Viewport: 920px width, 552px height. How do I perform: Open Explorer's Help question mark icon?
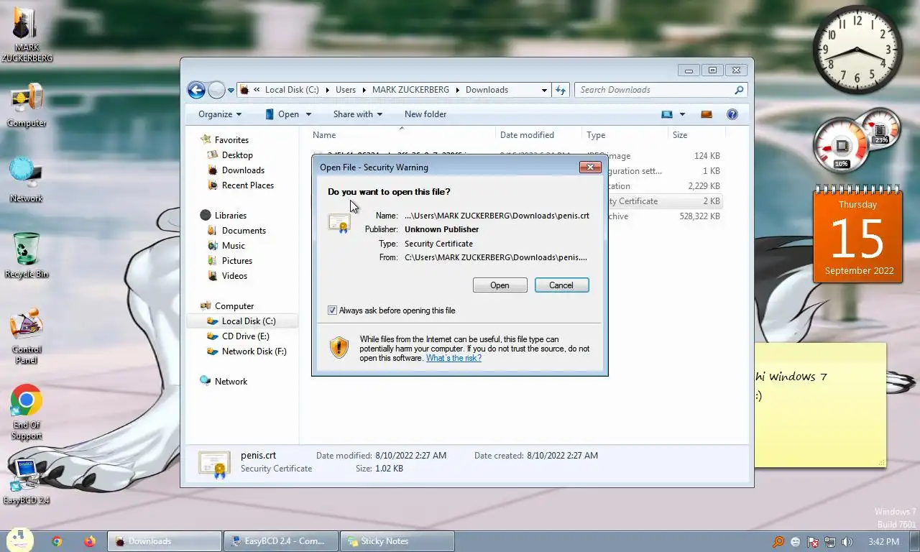coord(732,114)
